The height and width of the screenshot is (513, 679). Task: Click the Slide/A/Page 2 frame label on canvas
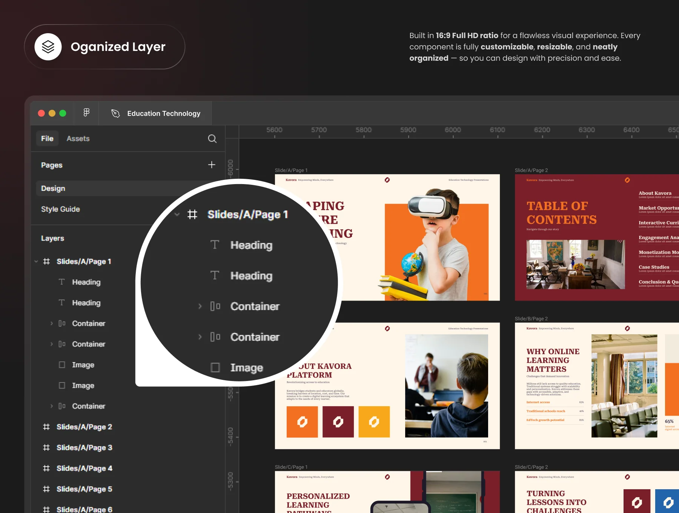pyautogui.click(x=531, y=170)
